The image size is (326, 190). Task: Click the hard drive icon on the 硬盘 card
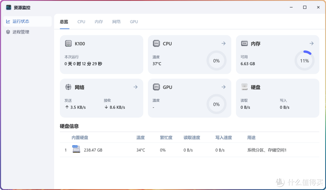click(244, 87)
